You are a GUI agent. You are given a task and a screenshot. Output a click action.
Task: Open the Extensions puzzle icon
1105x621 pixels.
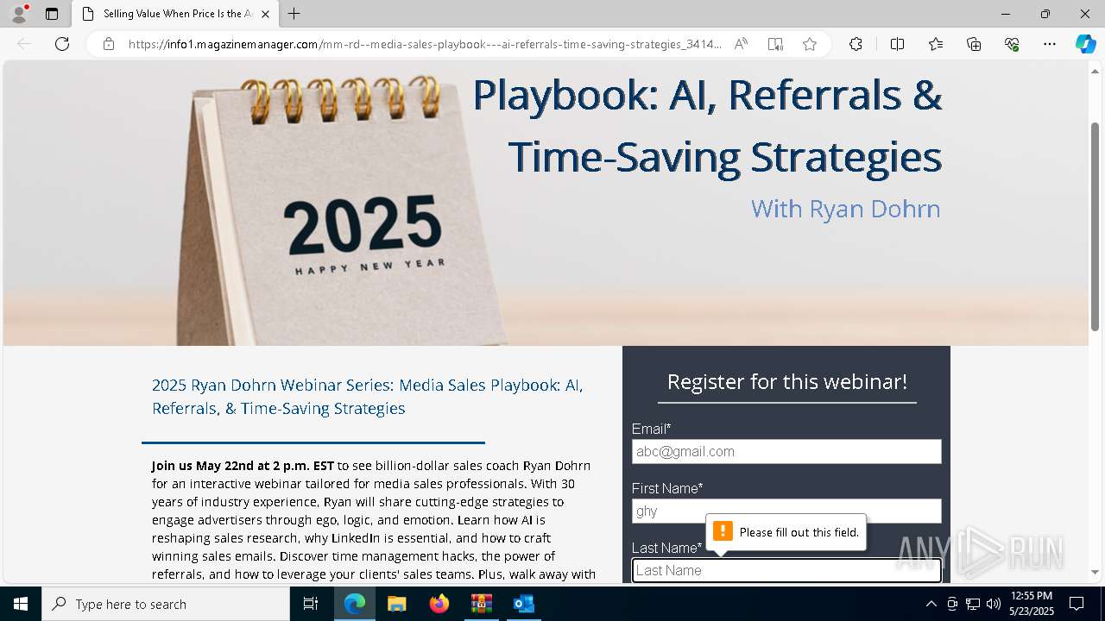[x=856, y=44]
